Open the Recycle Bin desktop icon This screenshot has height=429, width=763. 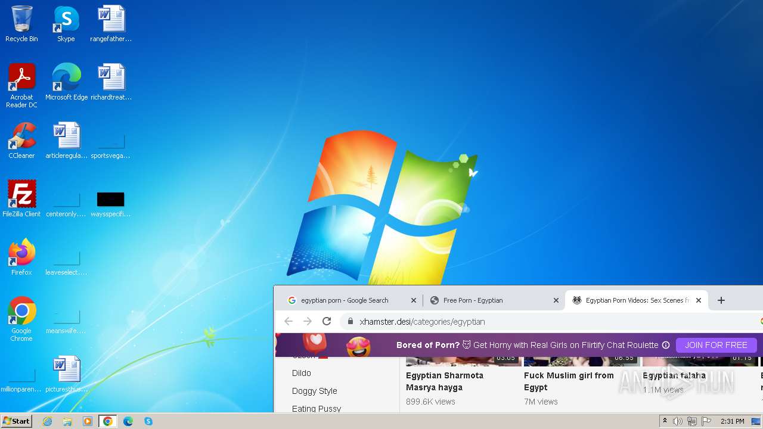pyautogui.click(x=21, y=24)
